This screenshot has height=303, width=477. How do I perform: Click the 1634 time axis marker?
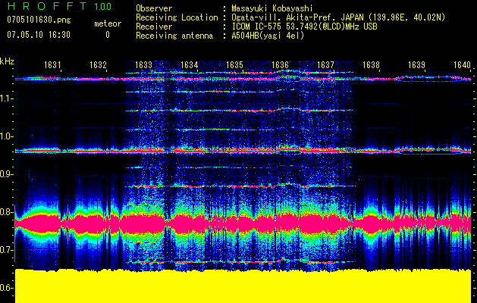pos(190,64)
